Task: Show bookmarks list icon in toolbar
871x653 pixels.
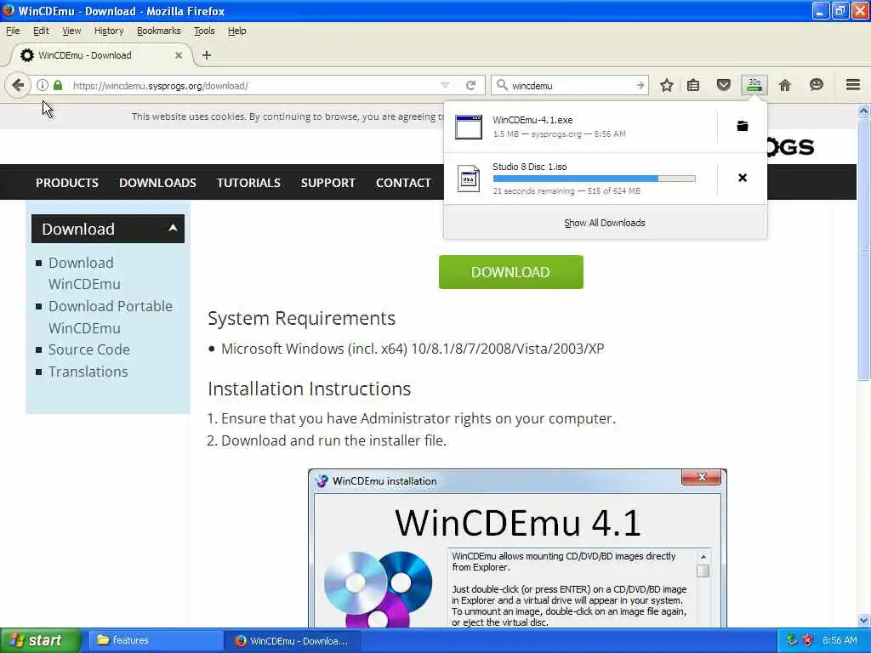Action: 693,86
